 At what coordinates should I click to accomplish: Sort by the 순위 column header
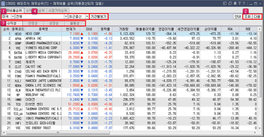[6, 29]
